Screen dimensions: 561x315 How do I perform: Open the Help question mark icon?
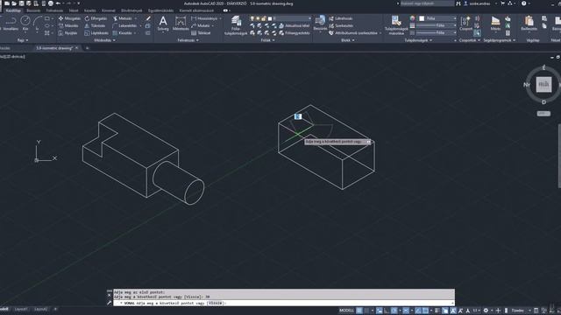[524, 3]
